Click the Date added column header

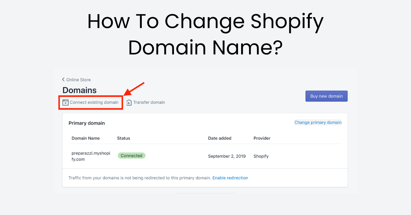pos(220,138)
